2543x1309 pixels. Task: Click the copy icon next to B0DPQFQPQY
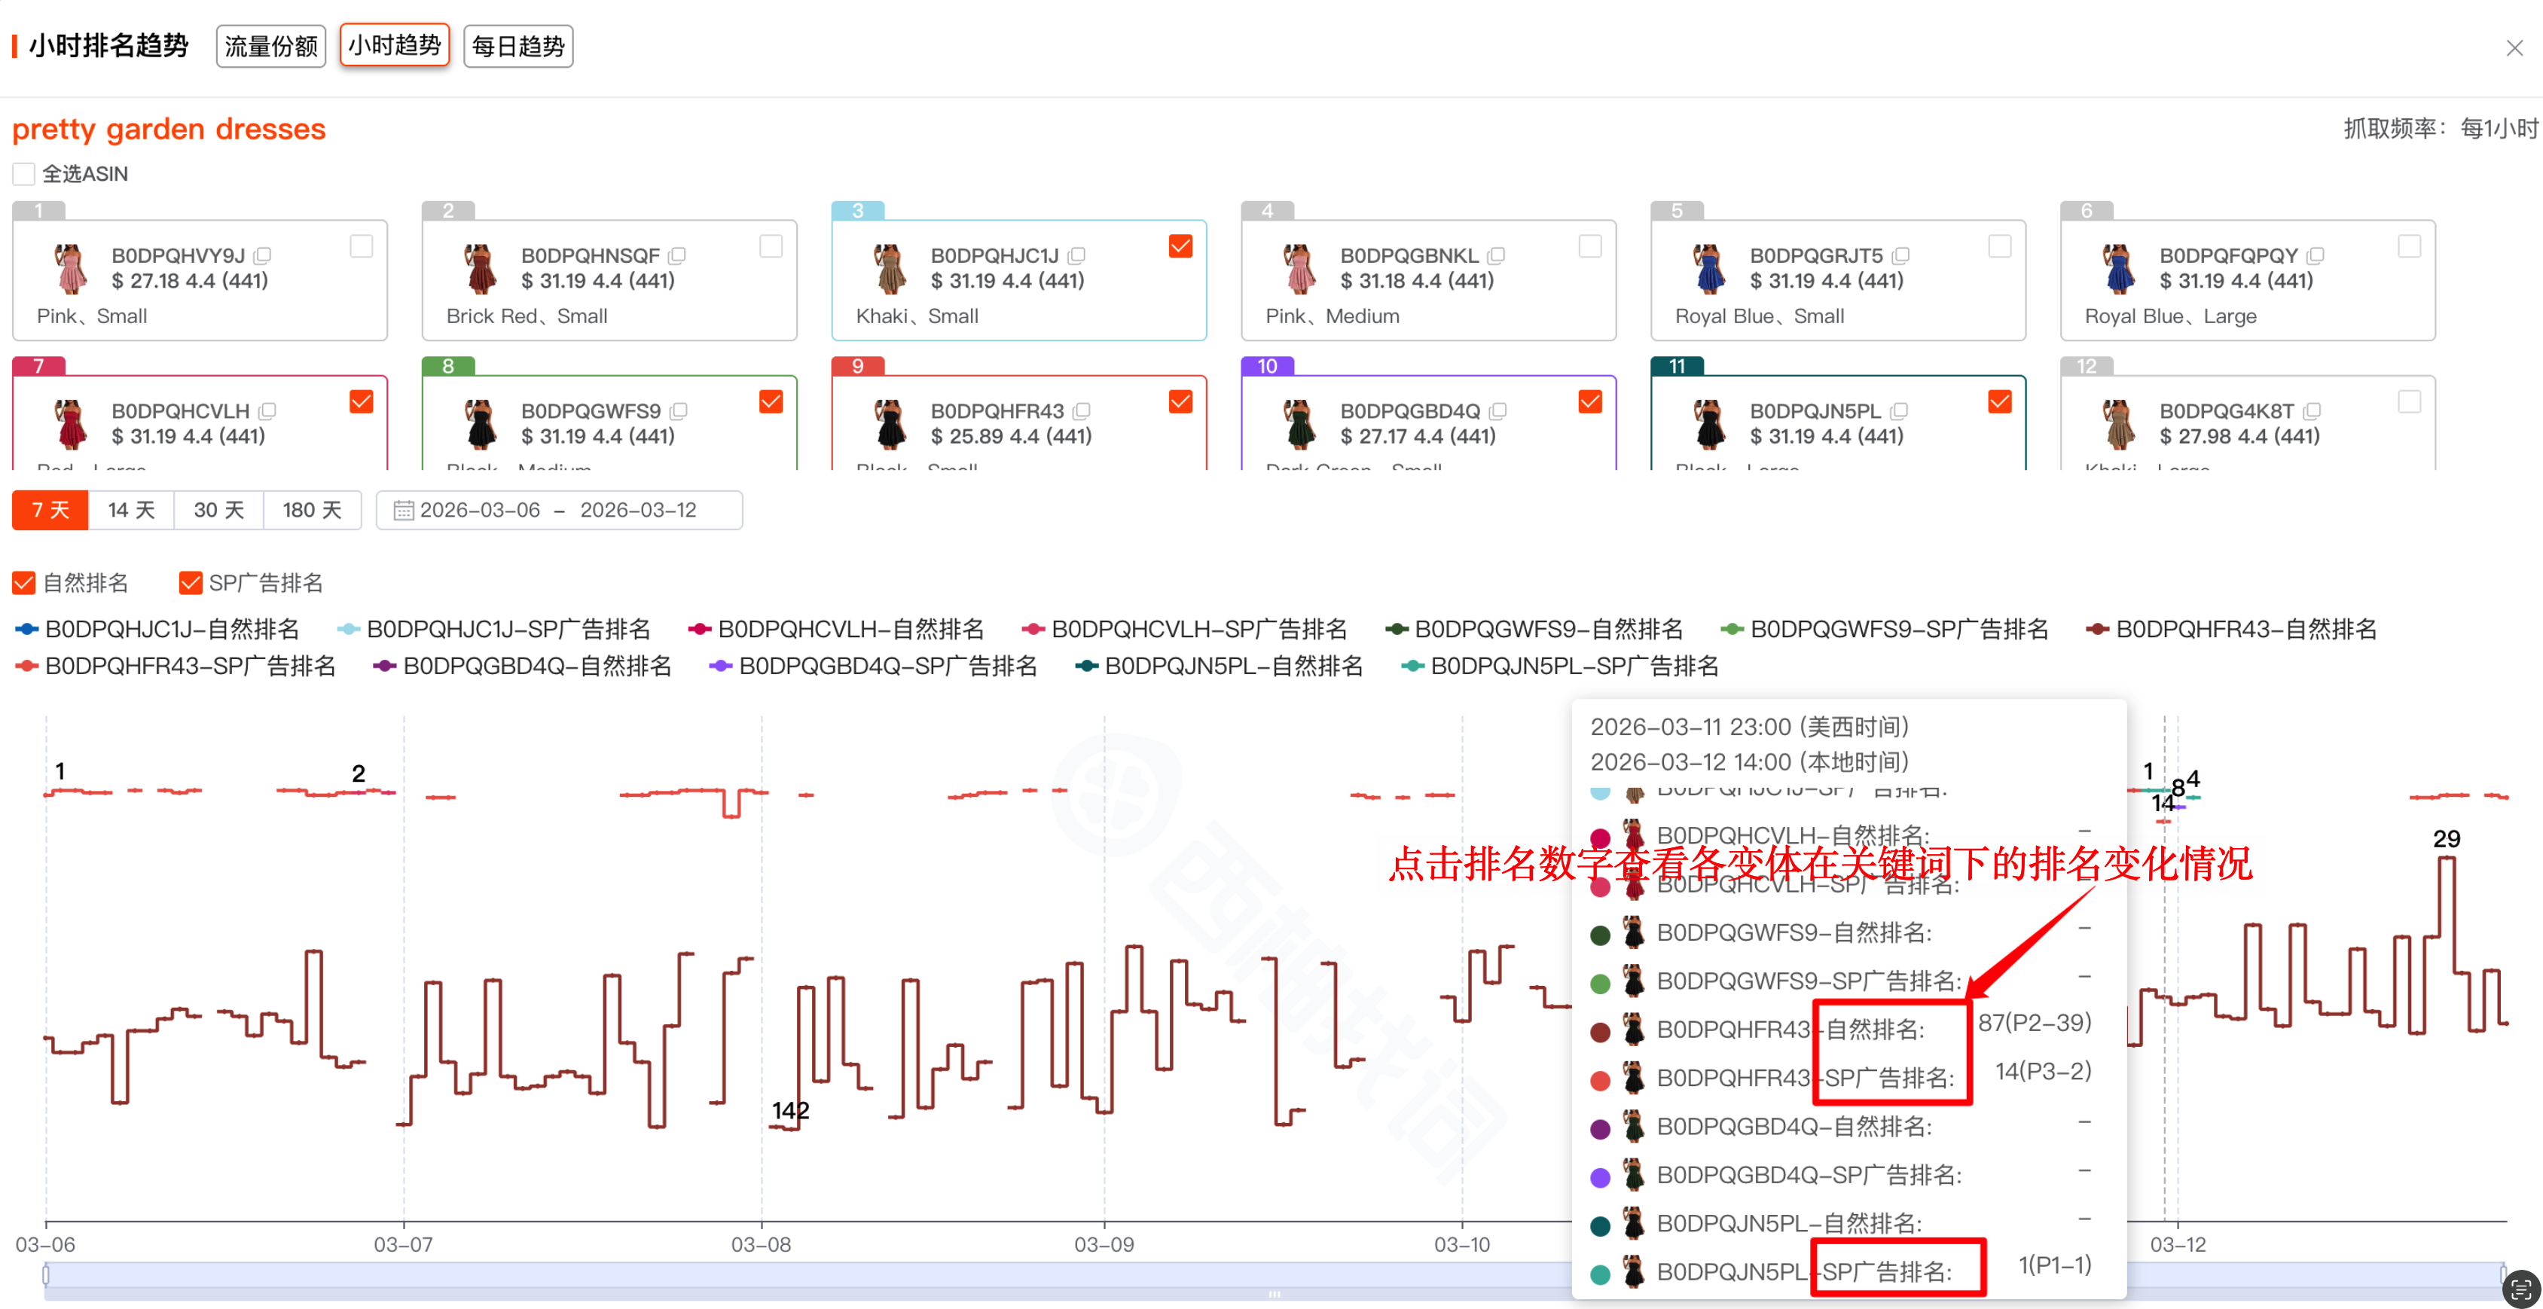[2316, 255]
